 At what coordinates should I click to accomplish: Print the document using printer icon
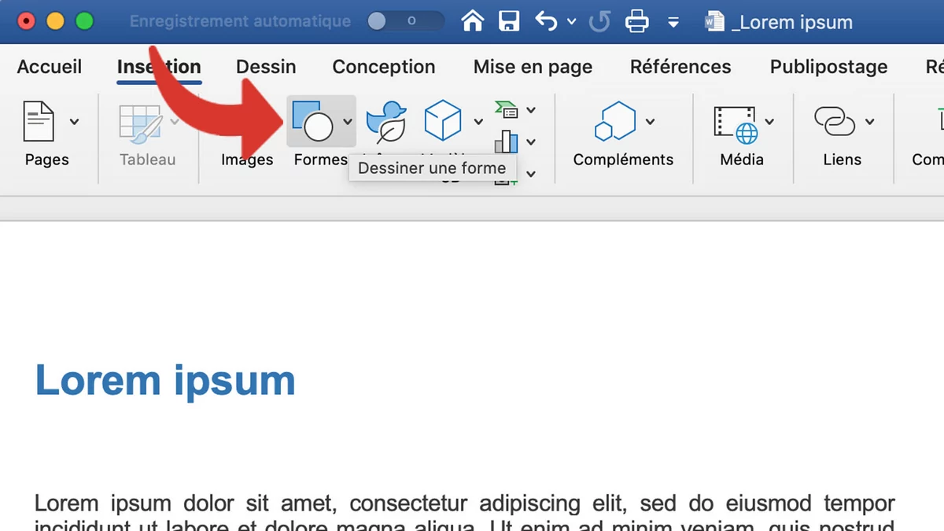[636, 21]
